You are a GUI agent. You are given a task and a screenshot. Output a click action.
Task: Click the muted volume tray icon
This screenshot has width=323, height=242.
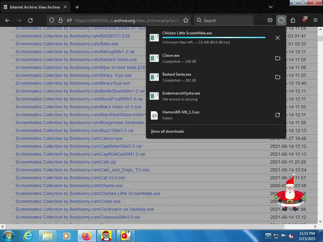coord(291,236)
